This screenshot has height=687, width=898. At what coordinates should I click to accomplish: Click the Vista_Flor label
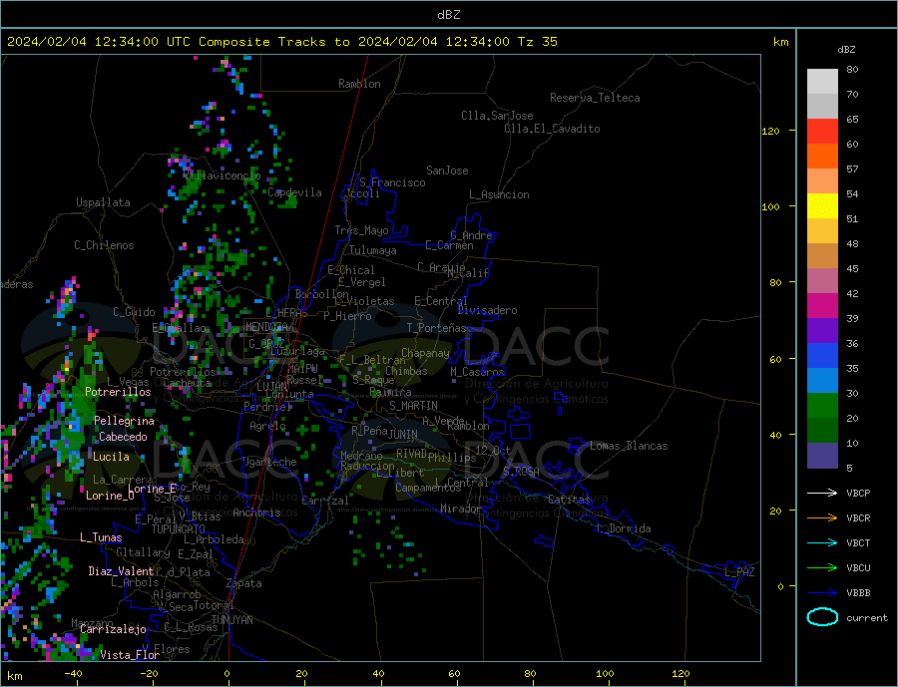tap(129, 655)
